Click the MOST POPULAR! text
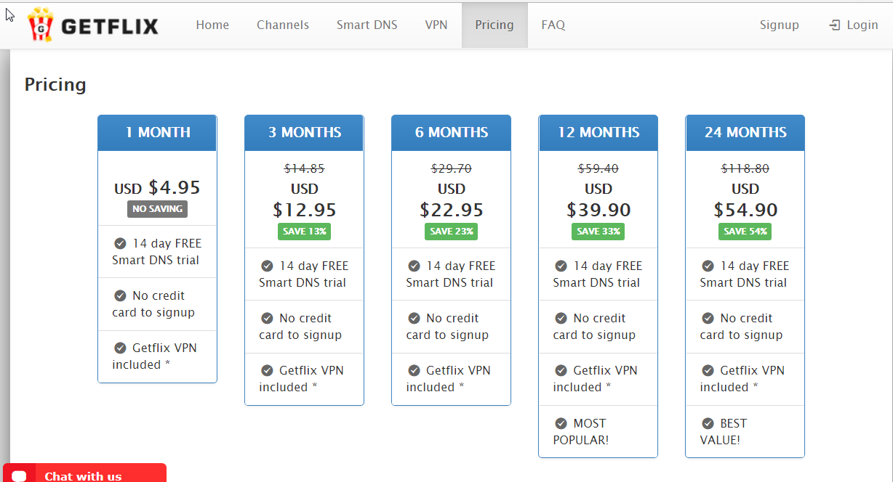This screenshot has width=893, height=482. coord(581,431)
